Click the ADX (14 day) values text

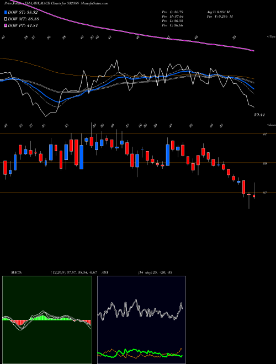155,272
